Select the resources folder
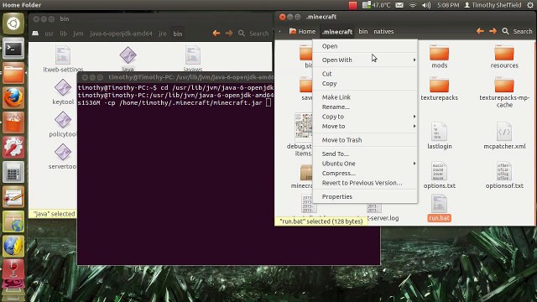The width and height of the screenshot is (537, 302). (x=504, y=56)
